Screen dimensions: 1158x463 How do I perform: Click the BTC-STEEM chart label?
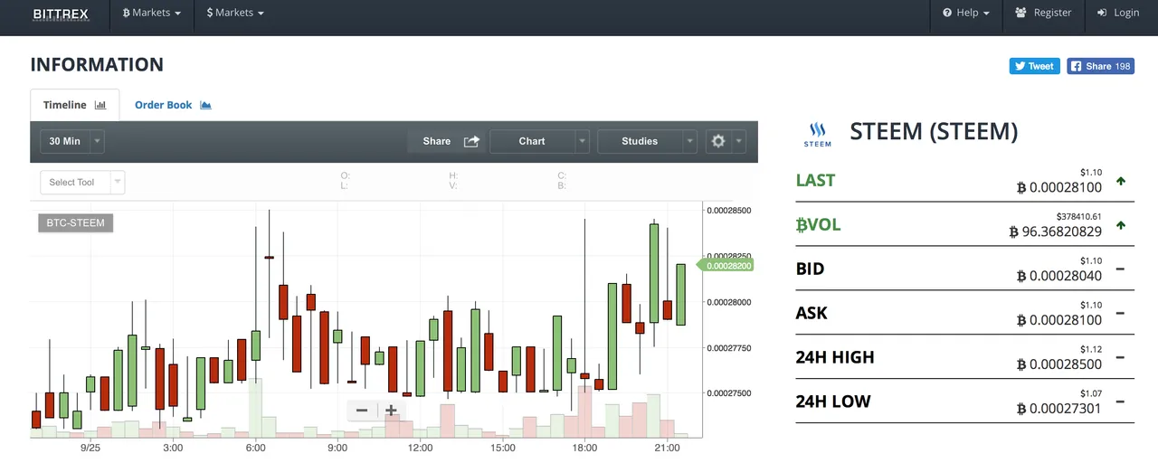point(76,222)
